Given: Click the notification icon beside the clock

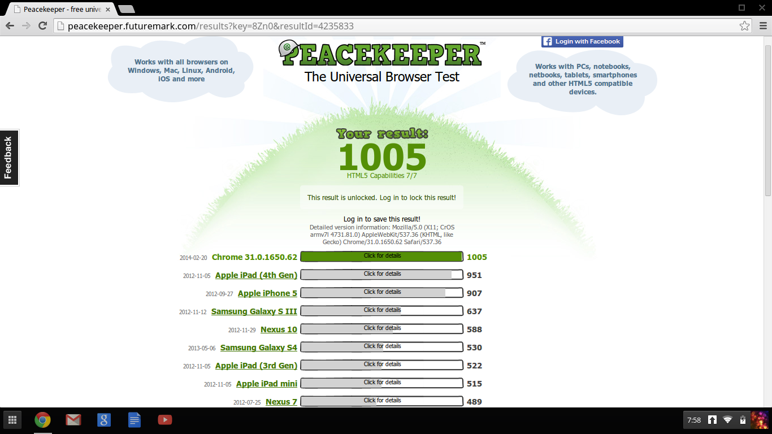Looking at the screenshot, I should click(x=712, y=420).
